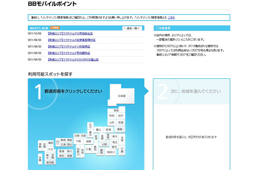The height and width of the screenshot is (170, 259).
Task: Open マクドナルド佐賀東部環状店 news link
Action: pos(71,40)
